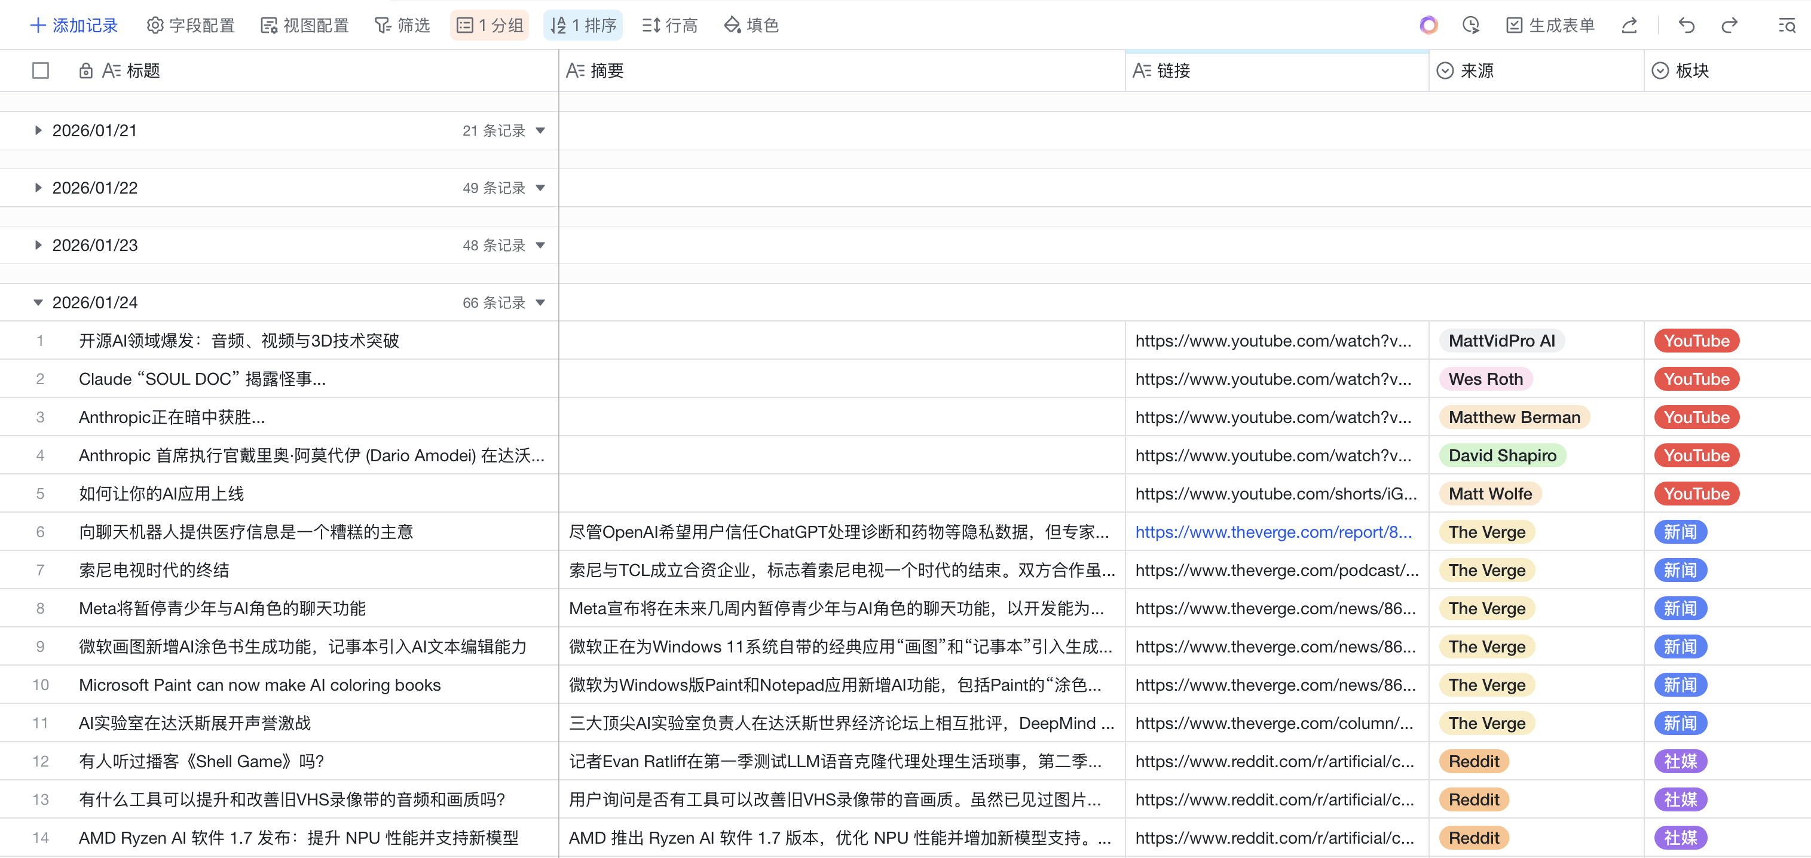Open 字段配置 field configuration

coord(191,26)
